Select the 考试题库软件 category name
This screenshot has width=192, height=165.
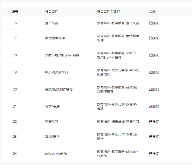55,38
